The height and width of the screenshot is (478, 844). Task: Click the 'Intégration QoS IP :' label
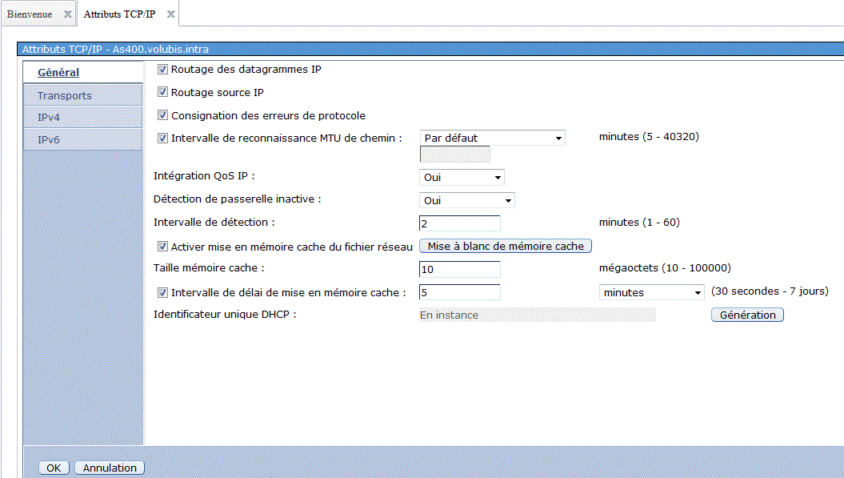click(204, 175)
